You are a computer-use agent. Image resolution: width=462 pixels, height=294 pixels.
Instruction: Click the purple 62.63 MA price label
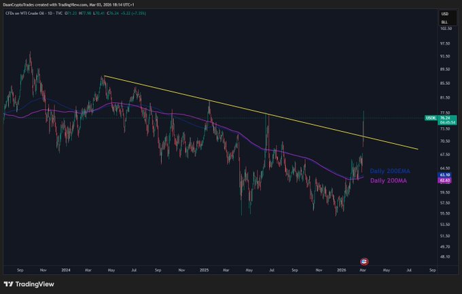(x=444, y=181)
